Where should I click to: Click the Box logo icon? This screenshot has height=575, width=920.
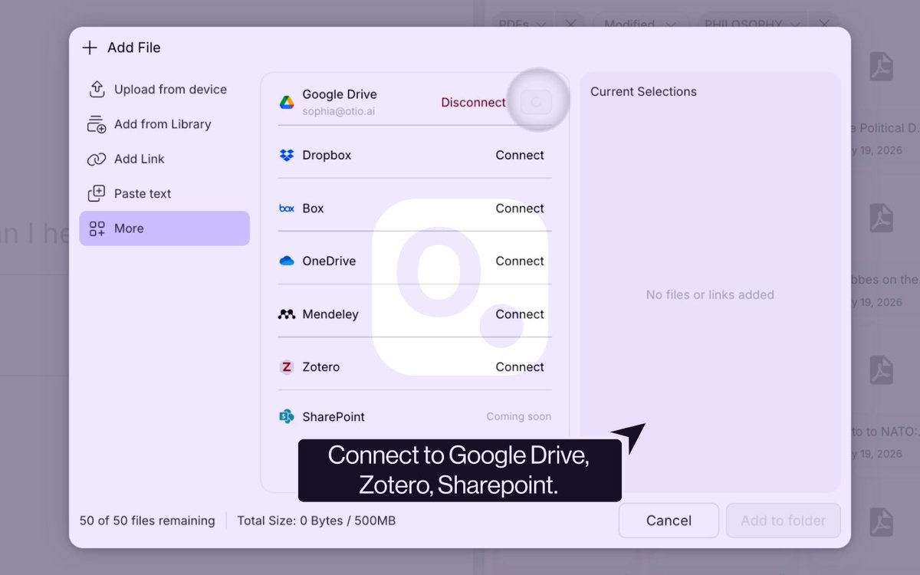(287, 208)
